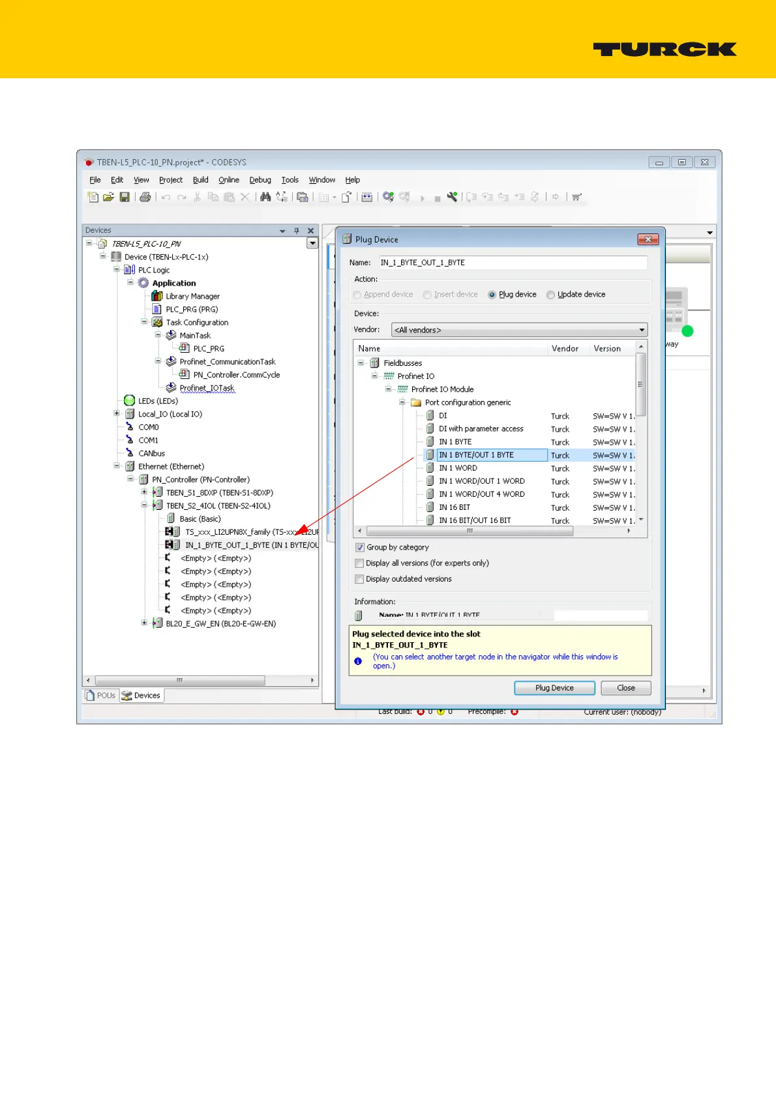The width and height of the screenshot is (776, 1098).
Task: Click the Open Project folder icon
Action: coord(108,197)
